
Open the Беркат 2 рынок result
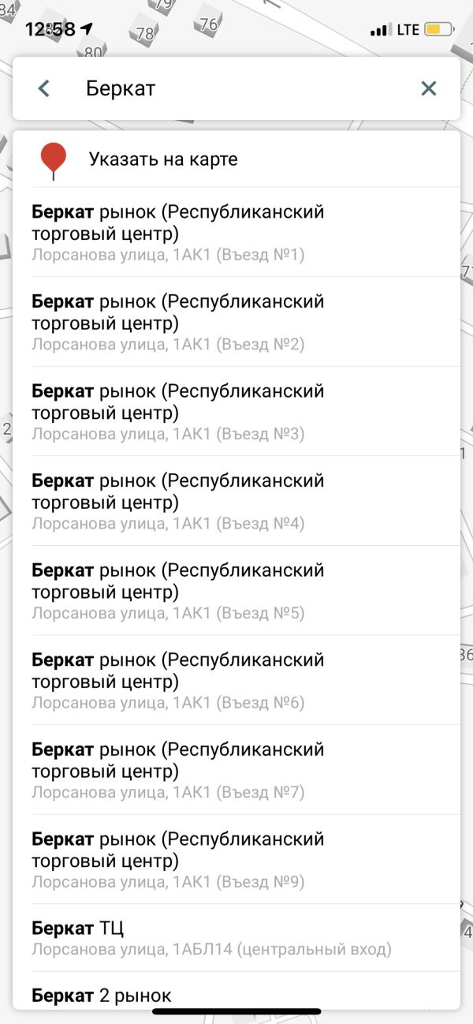[x=236, y=996]
